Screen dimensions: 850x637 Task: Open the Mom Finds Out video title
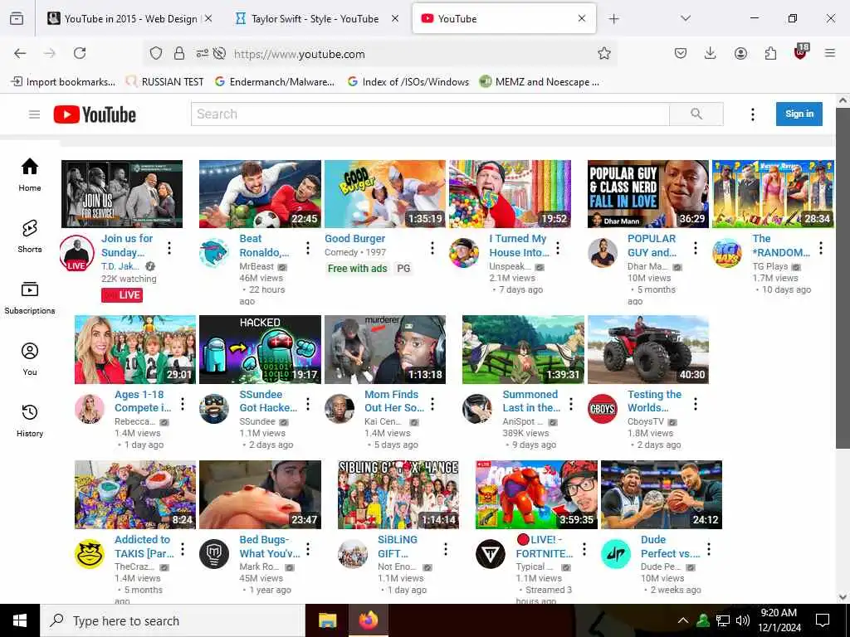[x=394, y=401]
